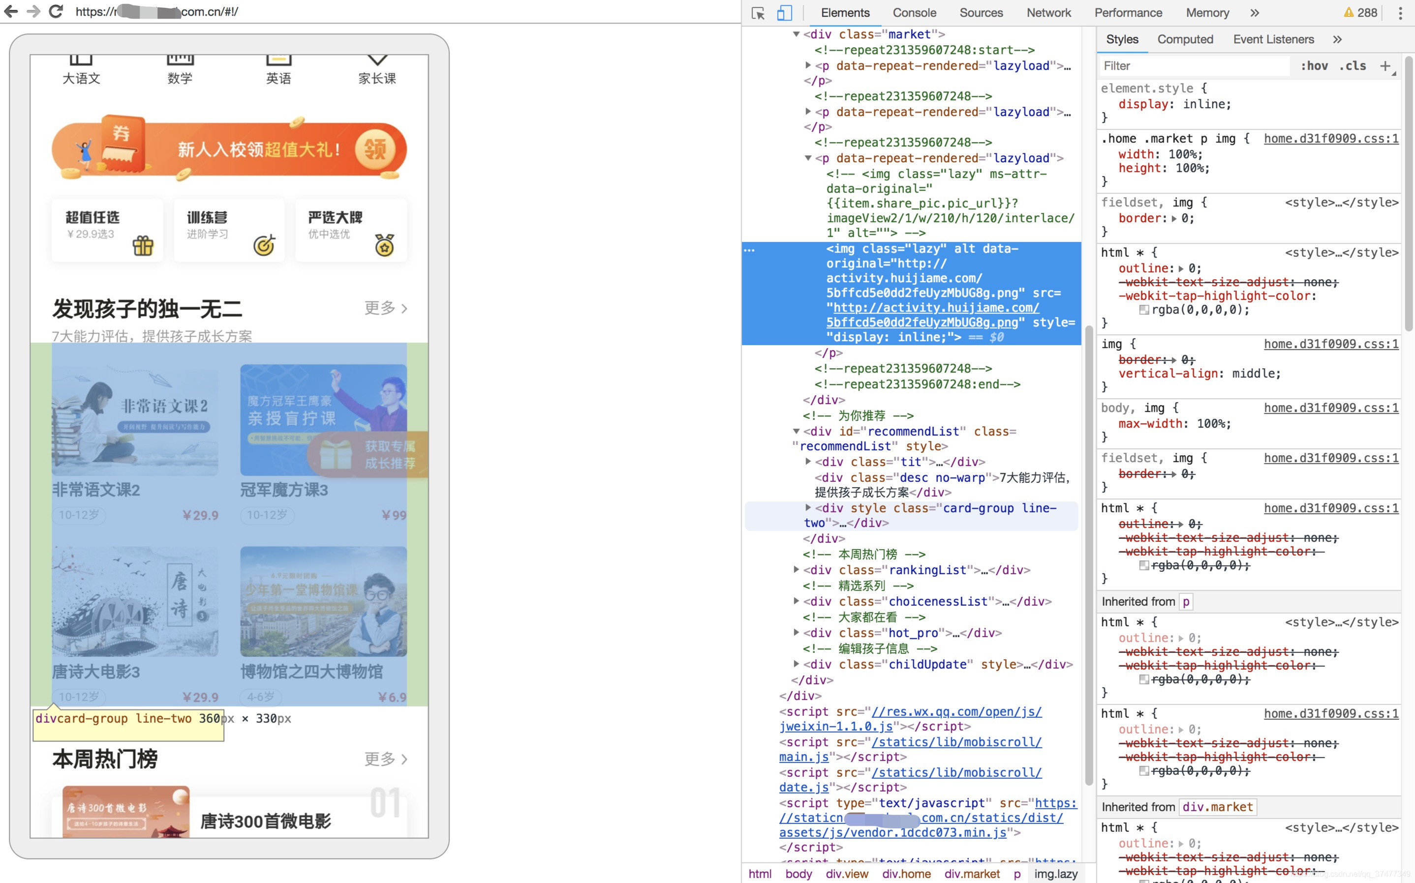Show more Styles sidebar tabs
The height and width of the screenshot is (883, 1415).
(1337, 39)
